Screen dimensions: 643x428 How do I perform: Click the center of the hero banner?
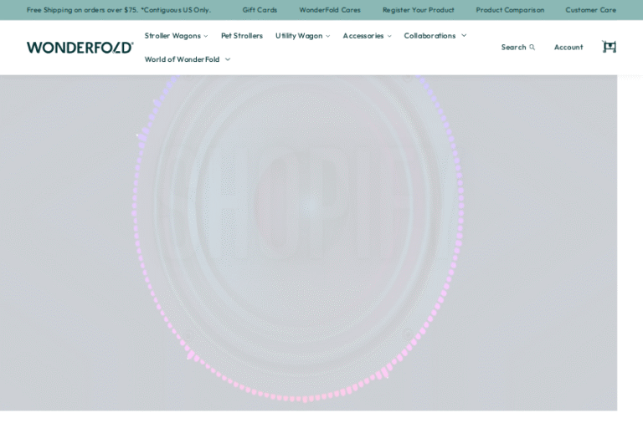(x=308, y=242)
